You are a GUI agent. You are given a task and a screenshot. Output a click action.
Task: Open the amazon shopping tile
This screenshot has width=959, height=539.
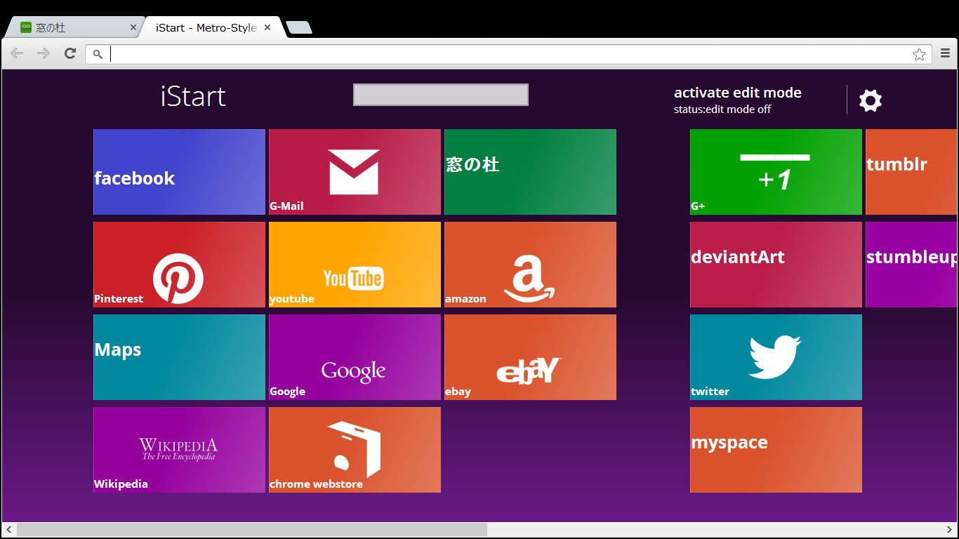tap(529, 264)
